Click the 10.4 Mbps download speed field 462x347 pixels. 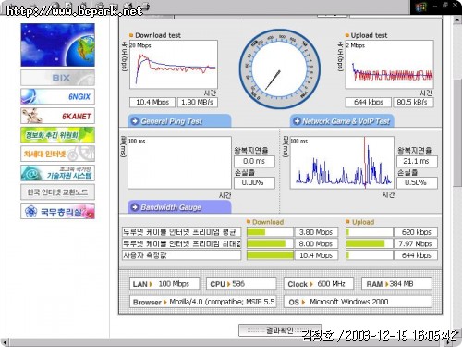pyautogui.click(x=152, y=102)
